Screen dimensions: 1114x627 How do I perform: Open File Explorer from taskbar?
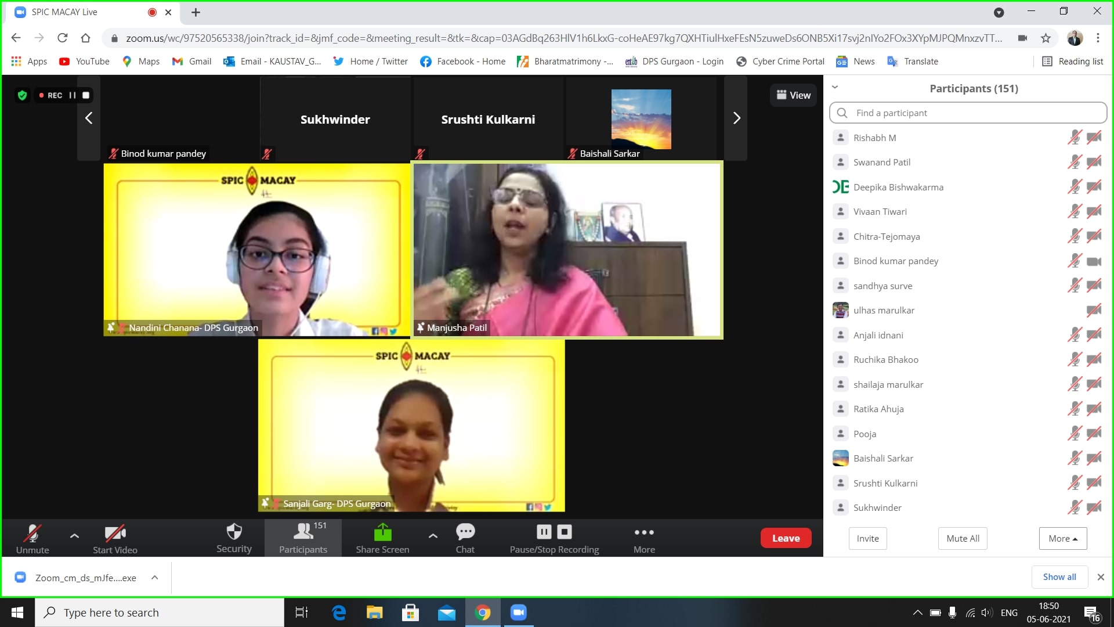(x=374, y=612)
